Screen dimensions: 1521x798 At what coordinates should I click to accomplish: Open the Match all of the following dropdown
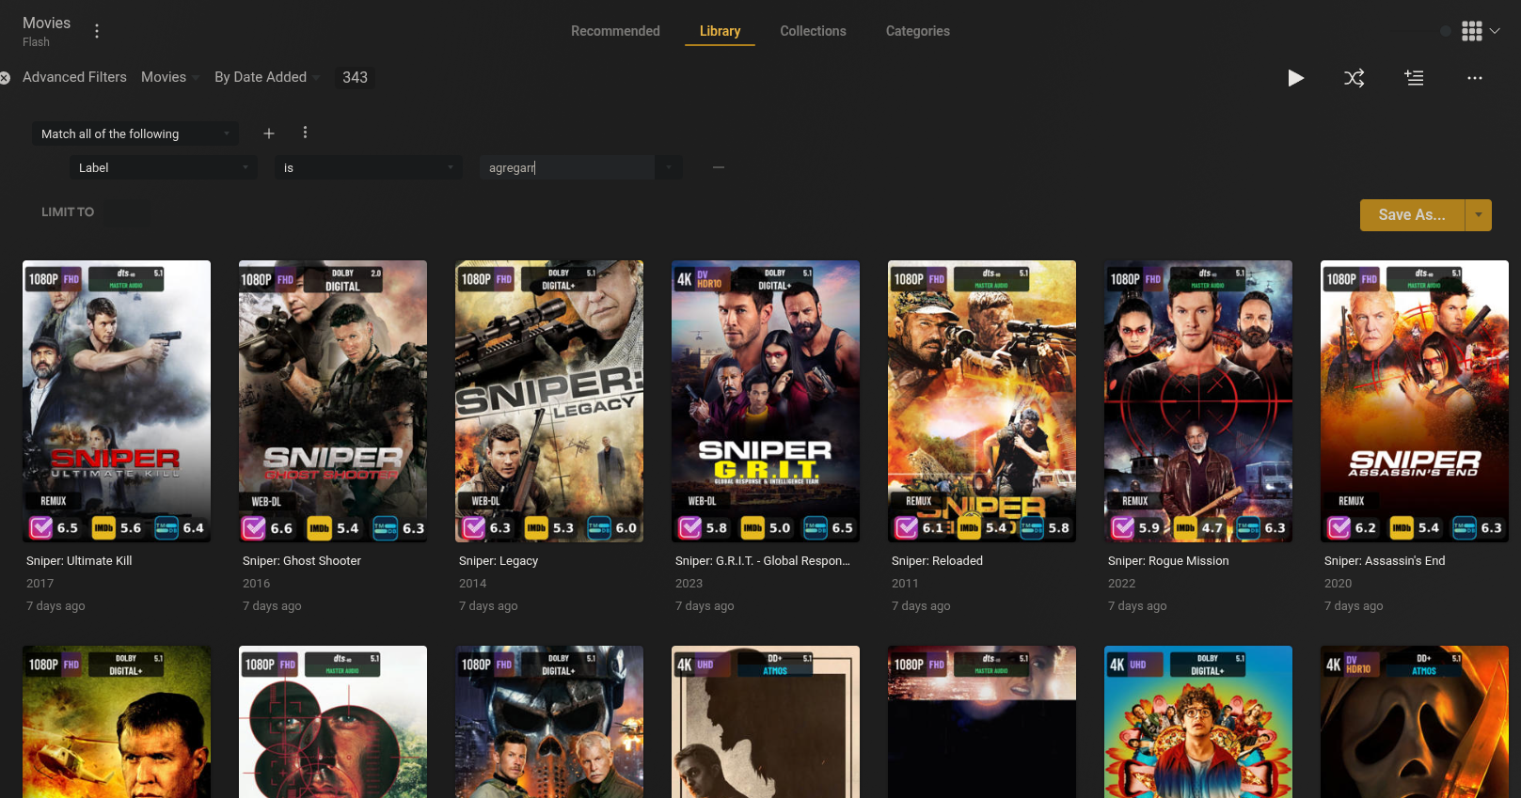pos(135,133)
